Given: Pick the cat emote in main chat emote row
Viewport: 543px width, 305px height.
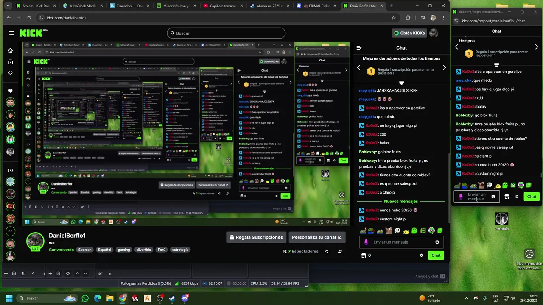Looking at the screenshot, I should pyautogui.click(x=389, y=231).
